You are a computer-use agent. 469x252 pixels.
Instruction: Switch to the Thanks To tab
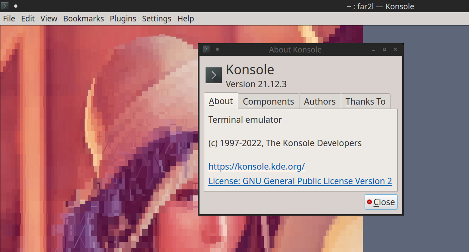[365, 101]
